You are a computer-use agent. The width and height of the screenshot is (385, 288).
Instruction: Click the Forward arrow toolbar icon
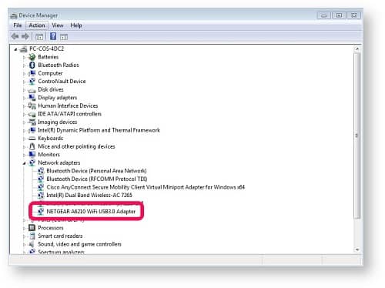point(25,36)
